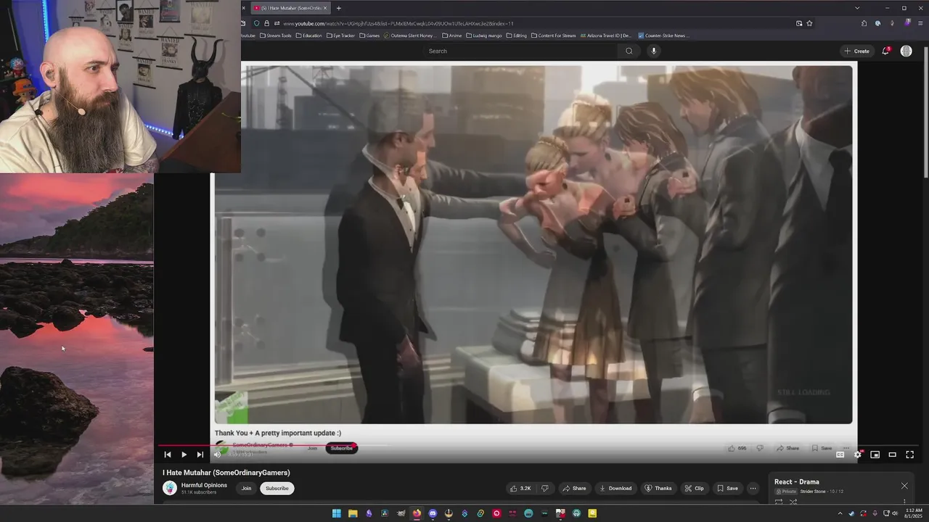Open the yellow sticky notes taskbar app

(592, 513)
